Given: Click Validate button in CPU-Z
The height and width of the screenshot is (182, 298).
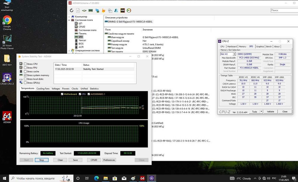Looking at the screenshot, I should click(271, 111).
